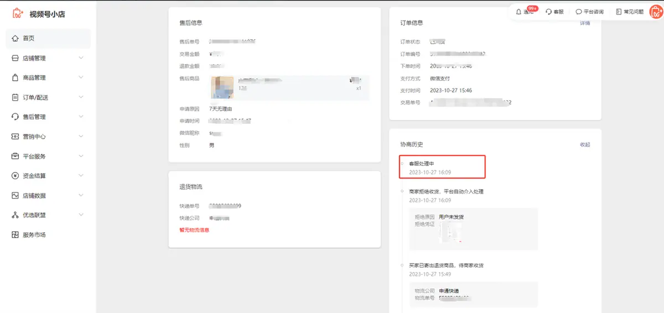Image resolution: width=664 pixels, height=313 pixels.
Task: Click the 性别 value 男
Action: point(211,145)
